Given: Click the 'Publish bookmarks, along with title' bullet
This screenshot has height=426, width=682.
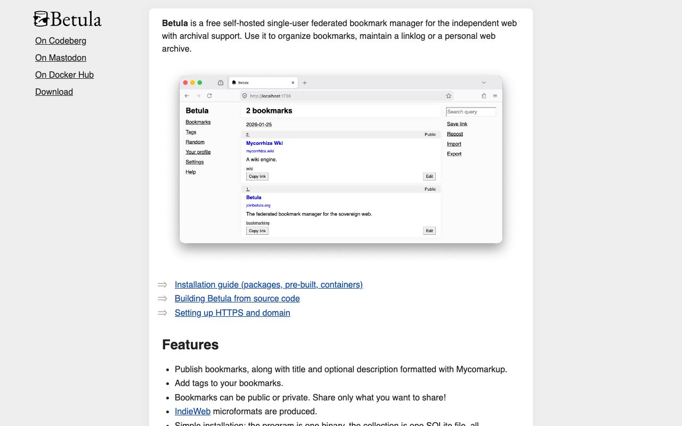Looking at the screenshot, I should click(341, 369).
